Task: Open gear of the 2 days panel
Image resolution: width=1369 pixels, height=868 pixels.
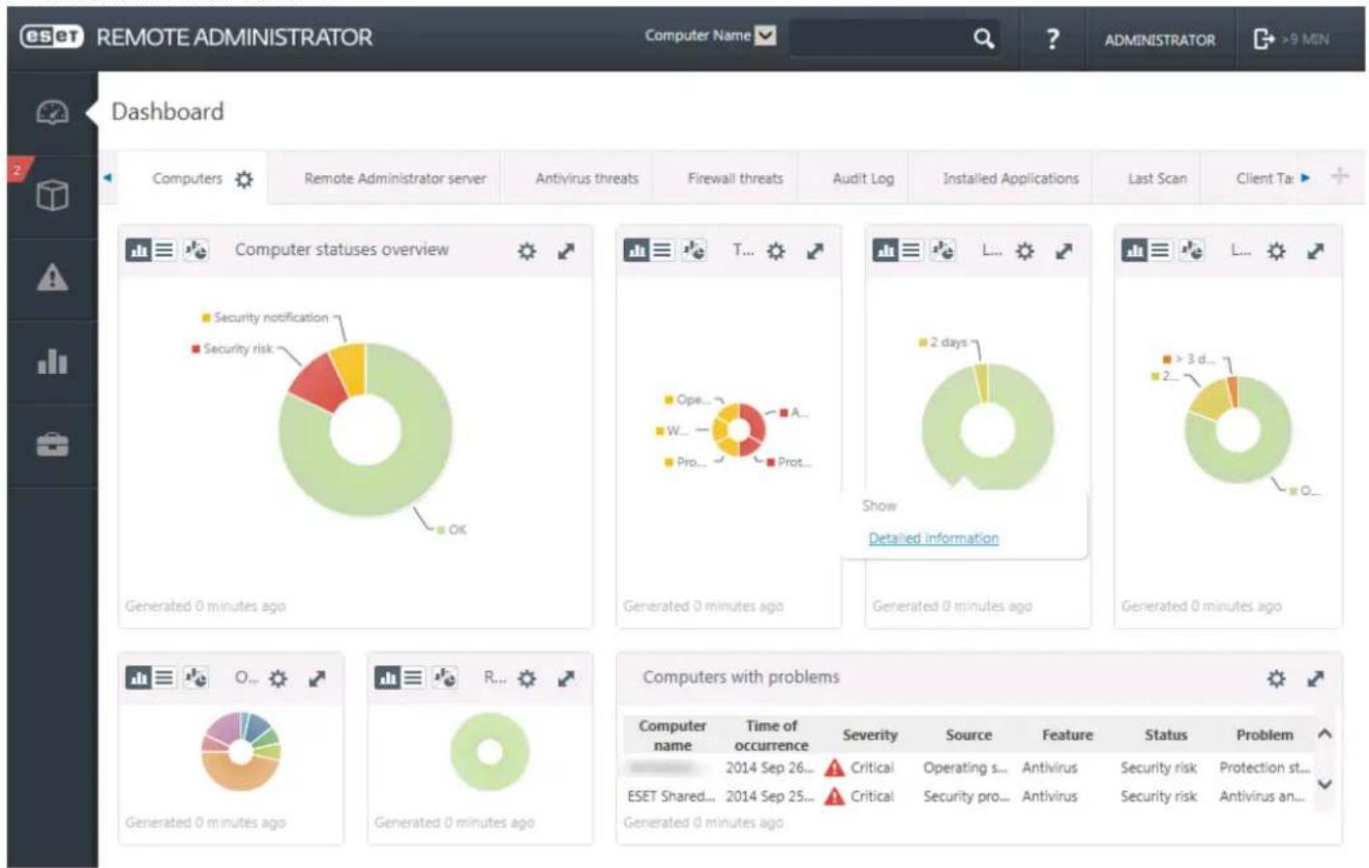Action: click(1025, 251)
